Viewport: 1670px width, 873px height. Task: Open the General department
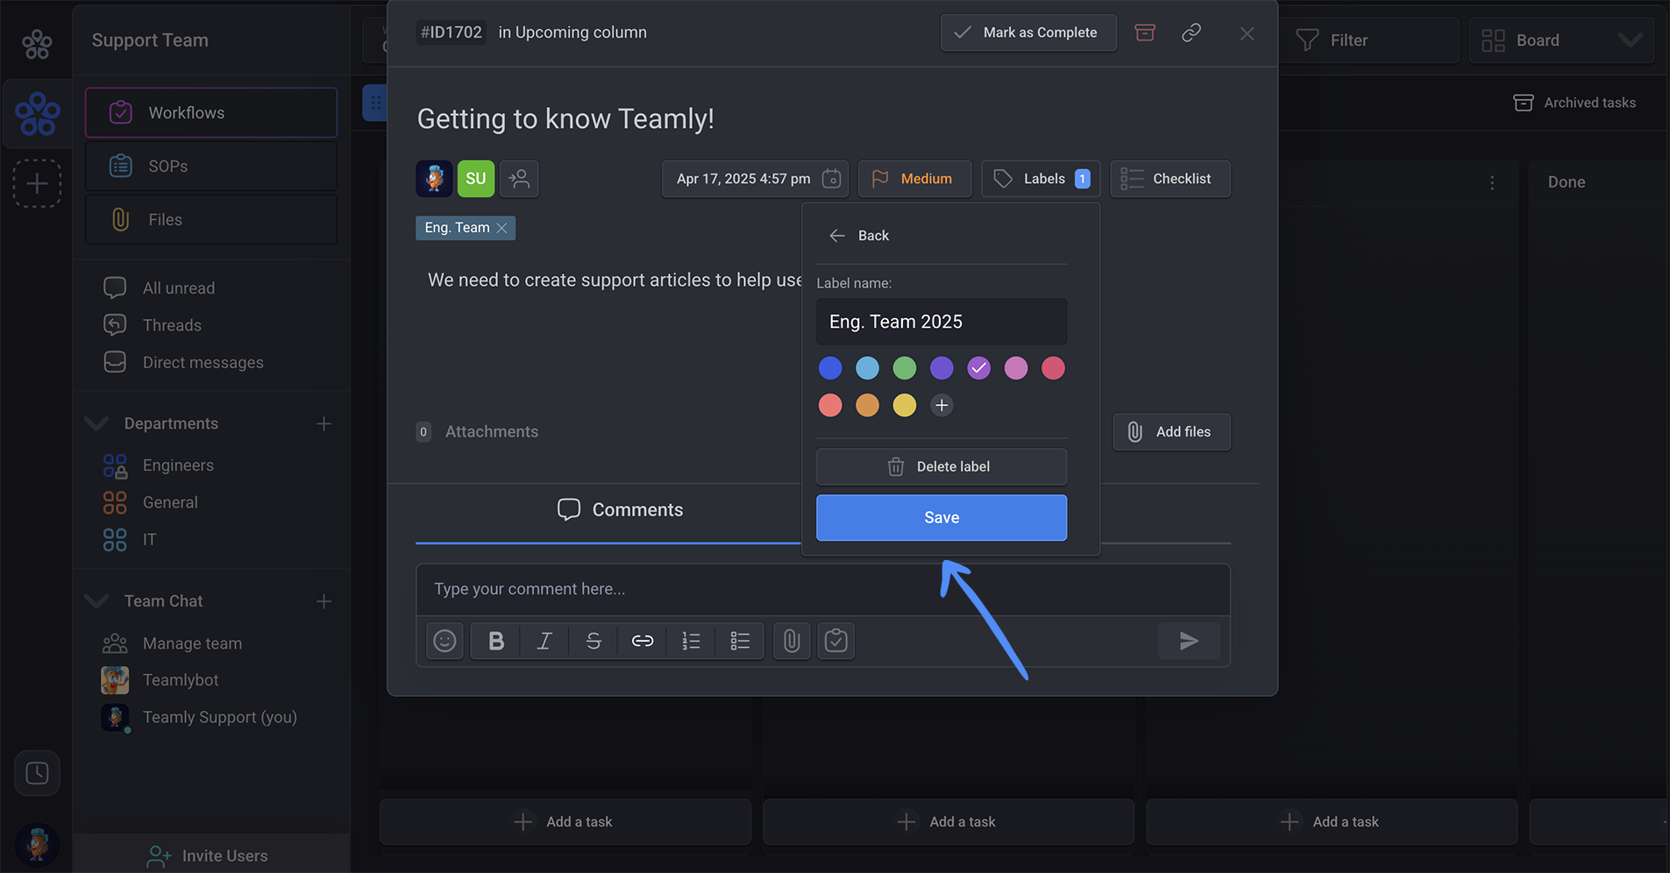[151, 503]
